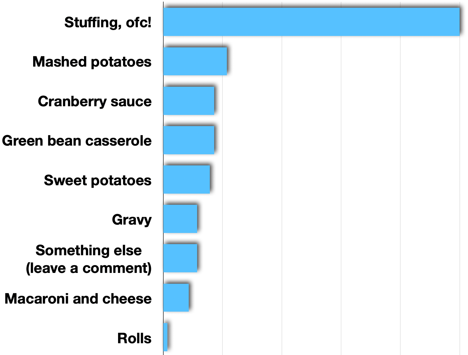
Task: Click the Something else (leave a comment) label
Action: click(89, 259)
